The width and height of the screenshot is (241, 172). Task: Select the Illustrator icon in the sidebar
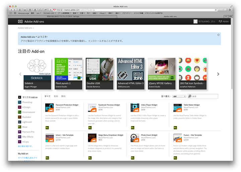pos(19,117)
